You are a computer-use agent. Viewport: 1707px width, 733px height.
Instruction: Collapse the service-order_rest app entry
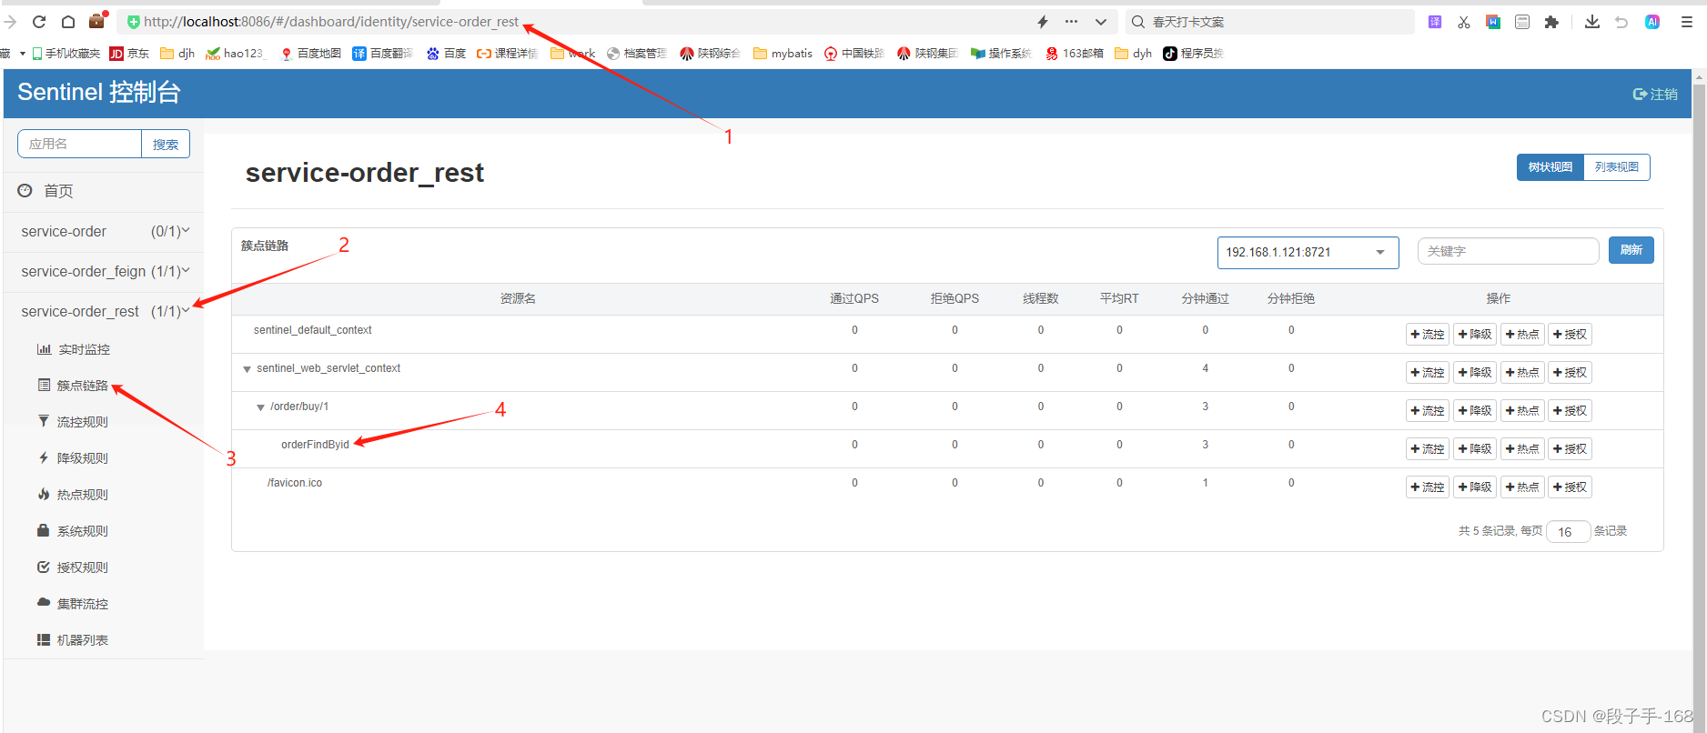pos(104,312)
